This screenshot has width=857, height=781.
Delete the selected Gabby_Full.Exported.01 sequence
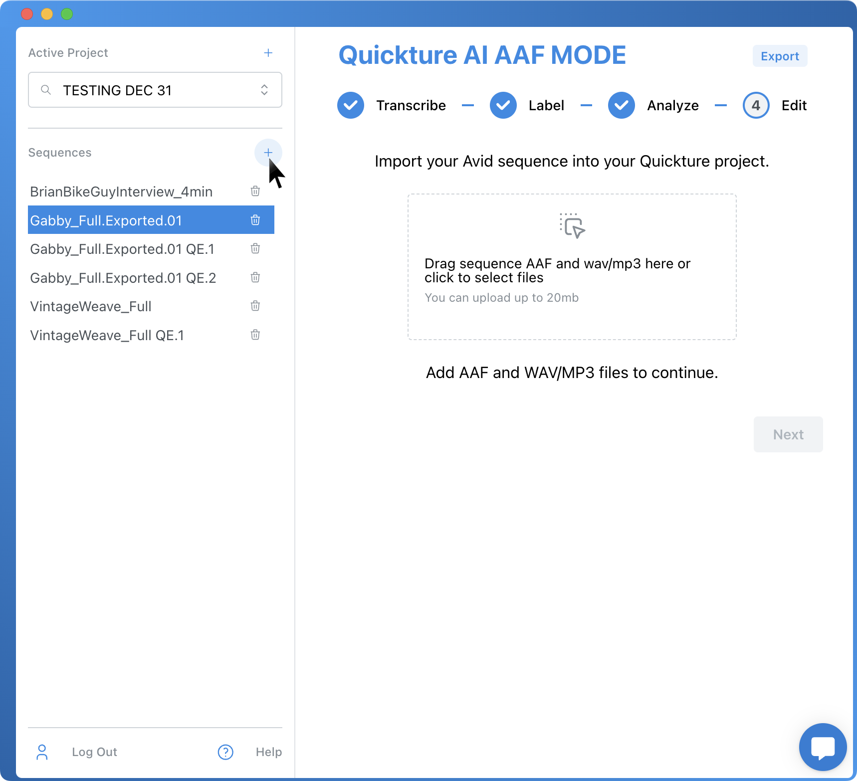click(255, 220)
